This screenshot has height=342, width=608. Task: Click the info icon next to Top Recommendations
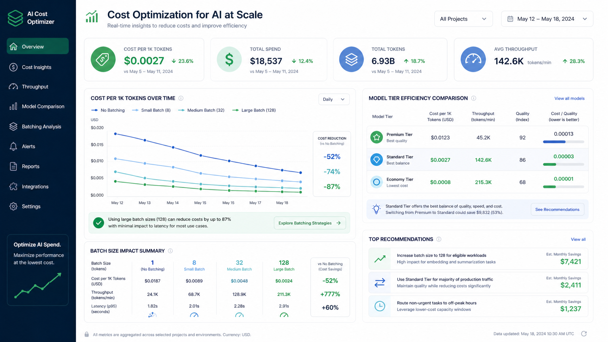[439, 239]
